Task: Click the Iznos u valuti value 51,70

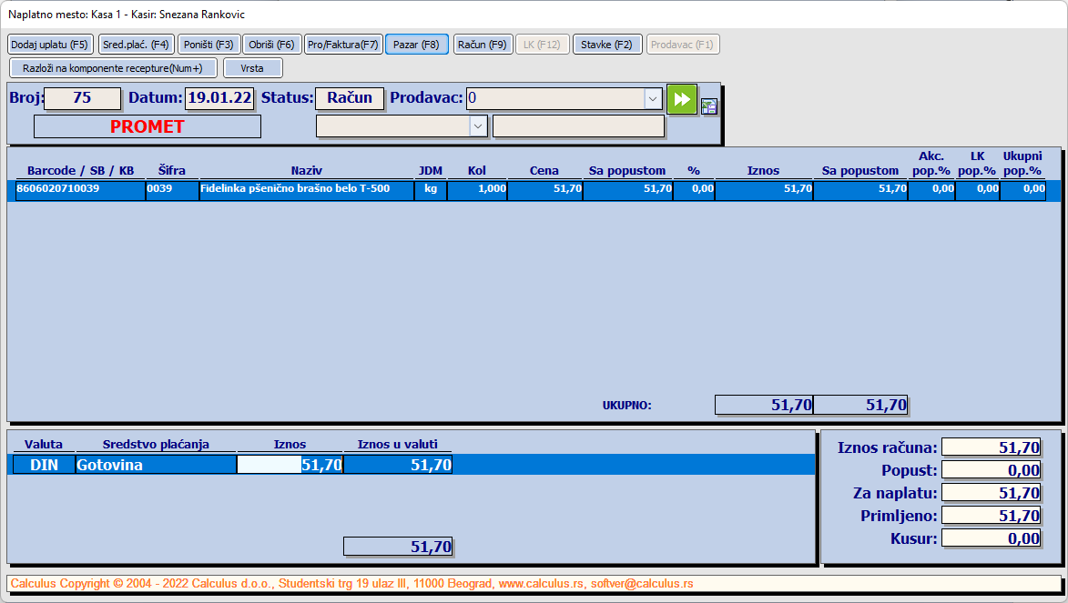Action: click(398, 465)
